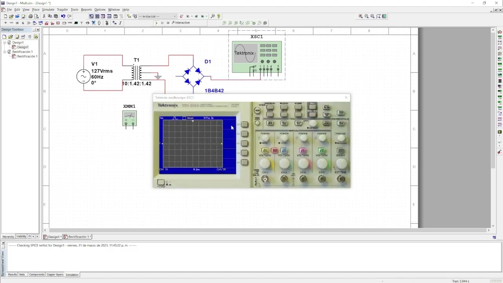The image size is (503, 283).
Task: Click the oscilloscope top screen softkey
Action: (x=244, y=125)
